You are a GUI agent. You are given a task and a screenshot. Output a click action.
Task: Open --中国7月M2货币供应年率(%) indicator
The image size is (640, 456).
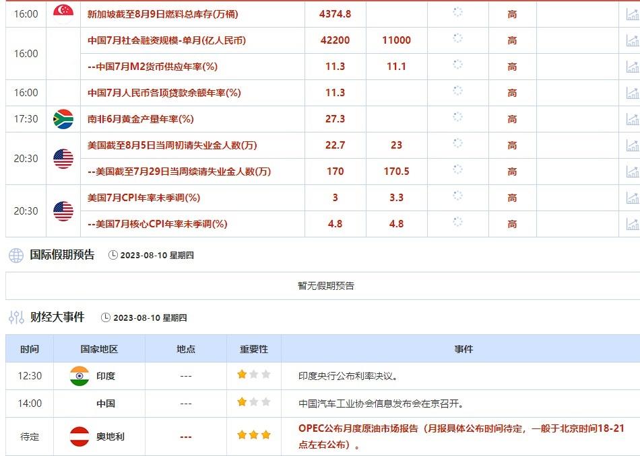(153, 67)
